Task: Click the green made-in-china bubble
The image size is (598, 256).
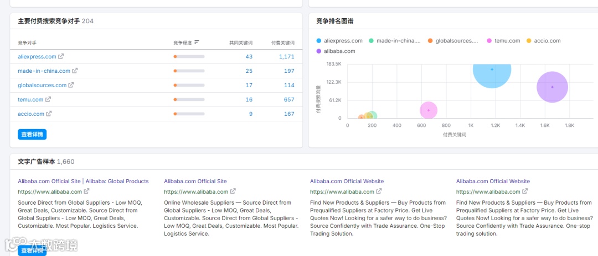Action: (x=373, y=116)
